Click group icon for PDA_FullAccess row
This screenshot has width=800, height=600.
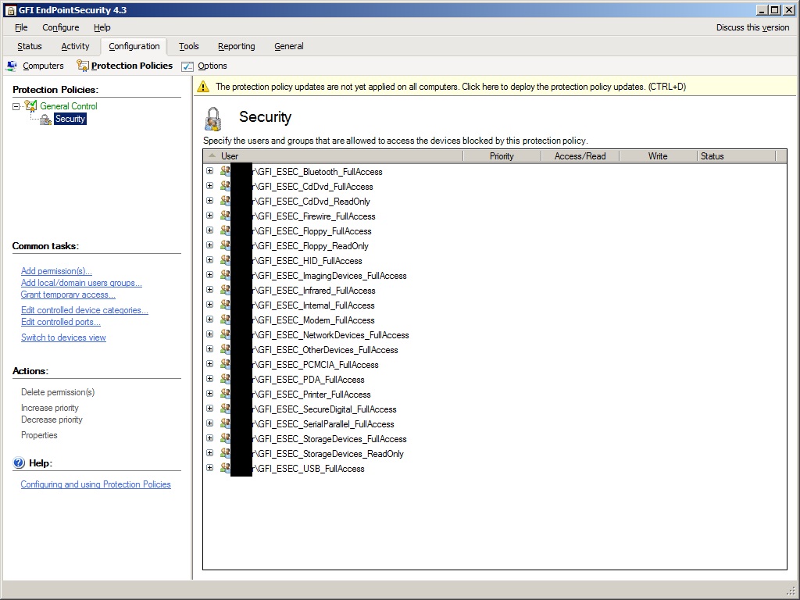coord(225,379)
